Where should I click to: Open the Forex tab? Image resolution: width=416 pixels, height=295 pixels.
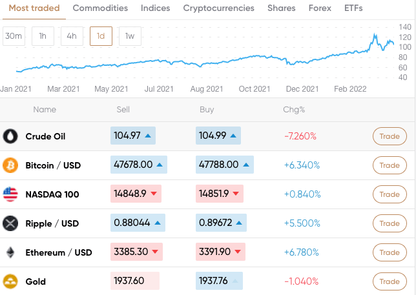(320, 8)
